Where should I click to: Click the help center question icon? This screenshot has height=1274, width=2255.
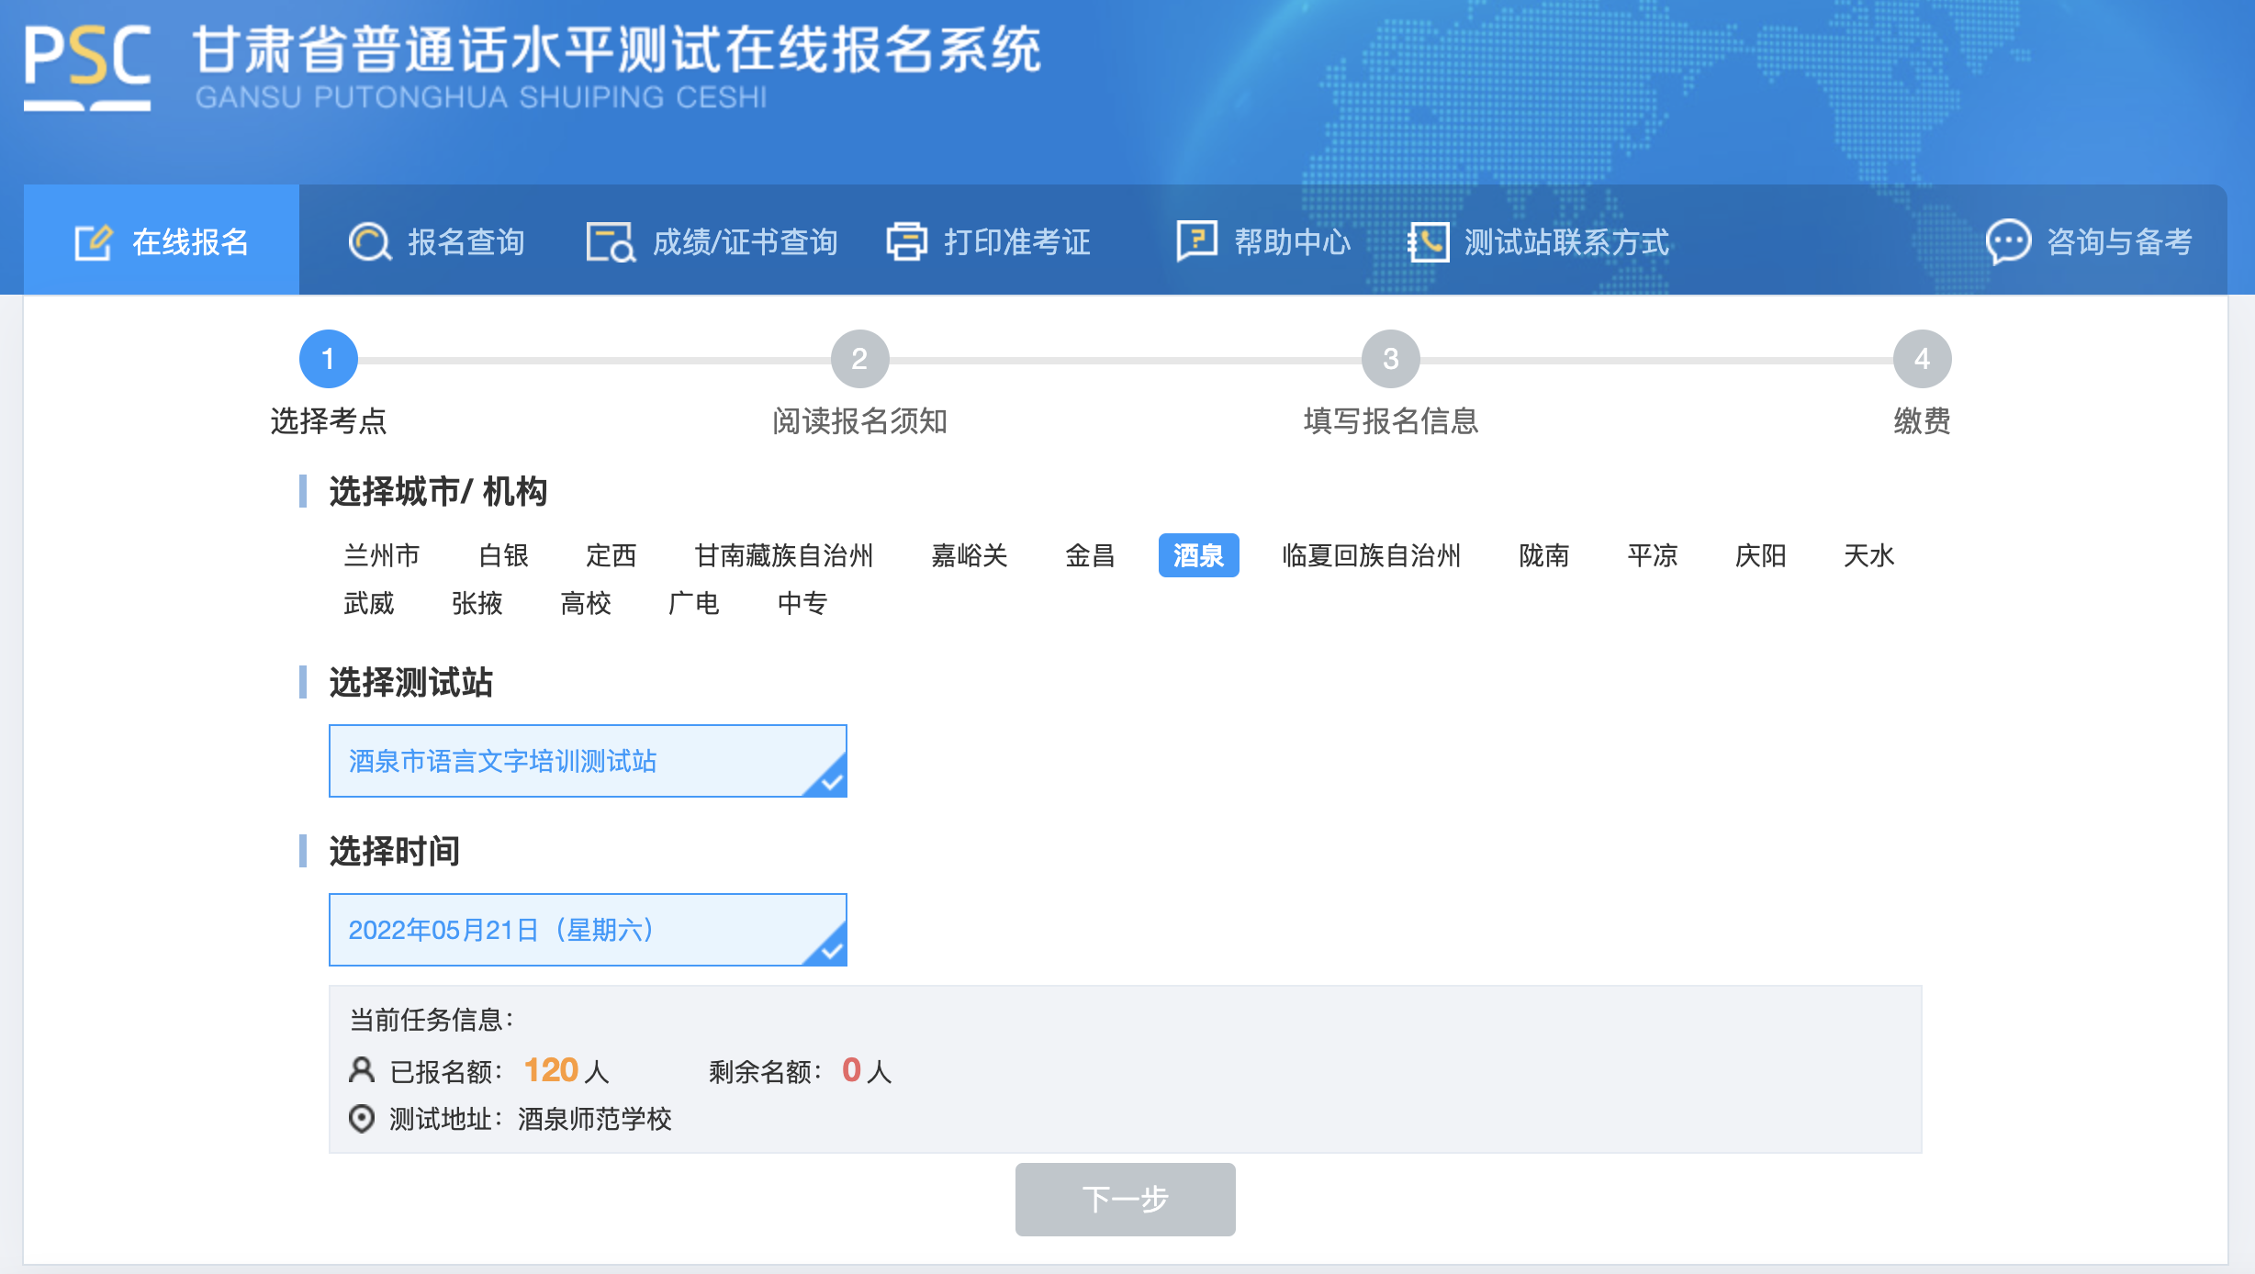coord(1196,241)
